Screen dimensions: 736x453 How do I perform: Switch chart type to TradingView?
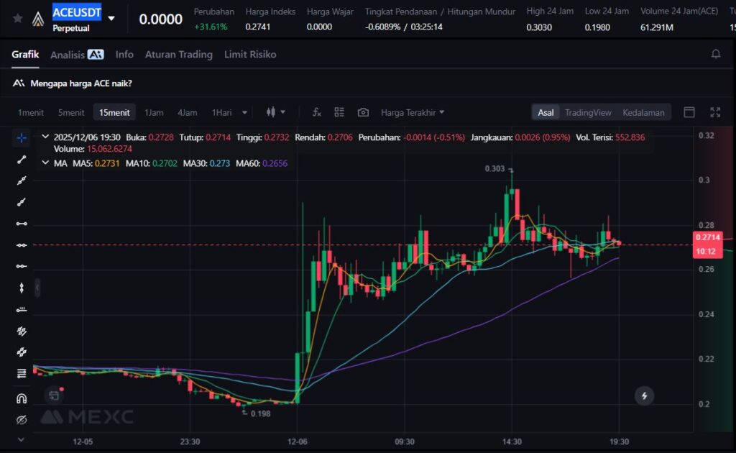point(587,112)
